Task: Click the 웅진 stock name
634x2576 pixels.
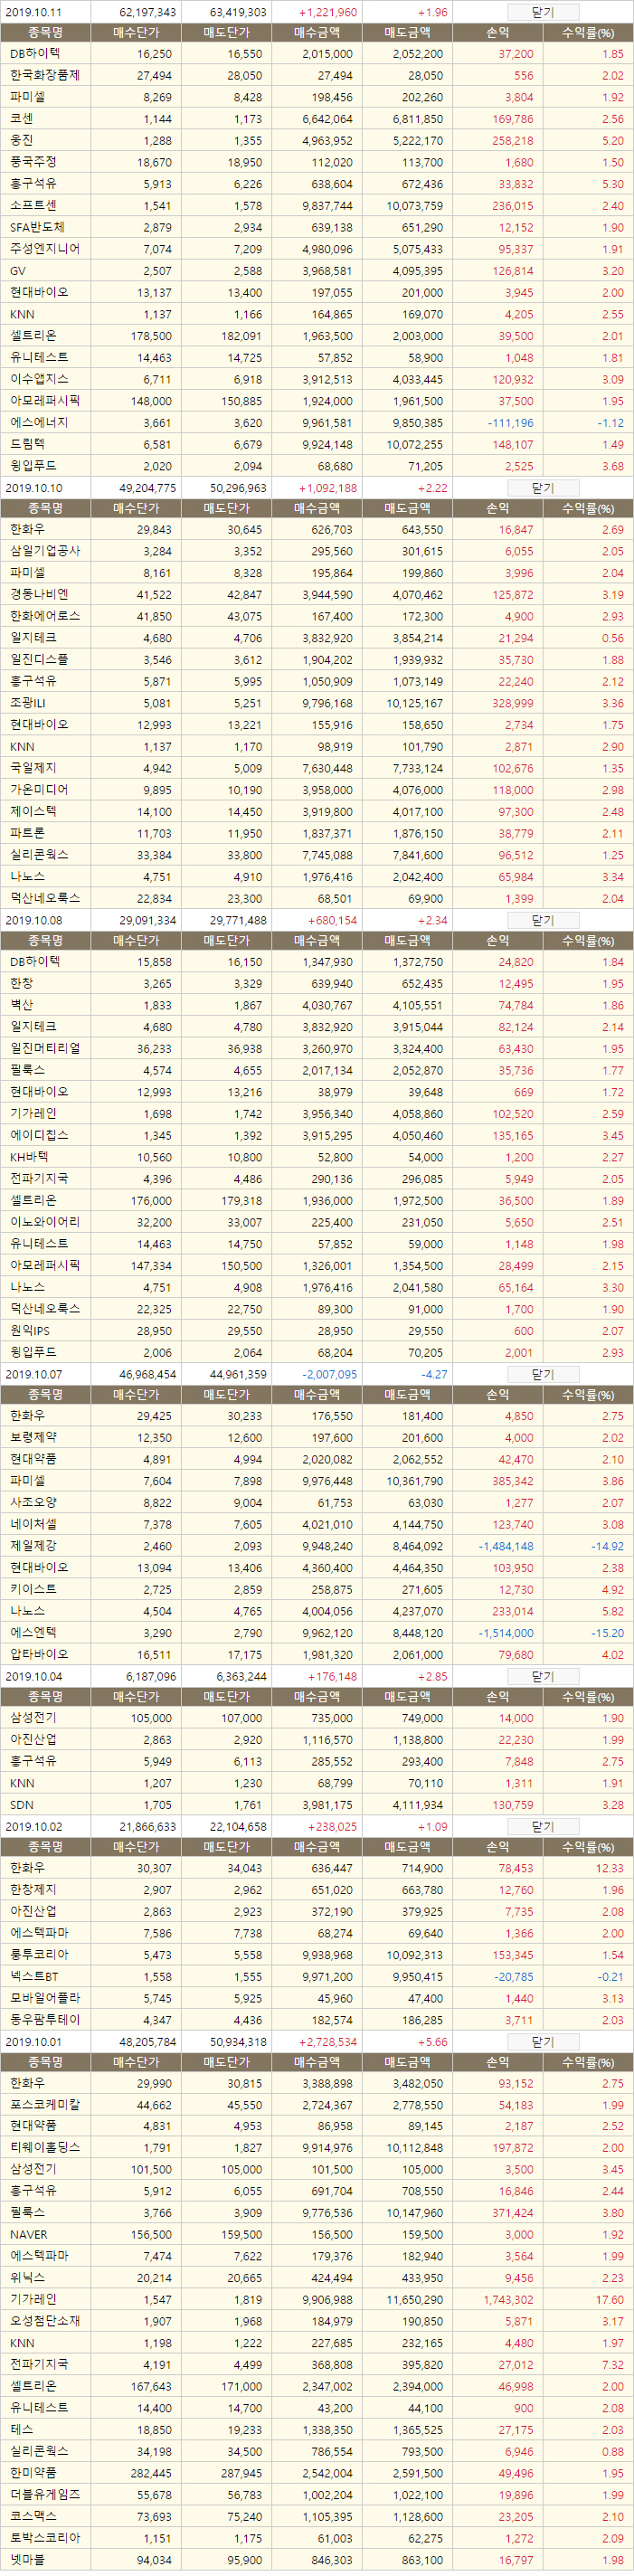Action: click(x=21, y=140)
